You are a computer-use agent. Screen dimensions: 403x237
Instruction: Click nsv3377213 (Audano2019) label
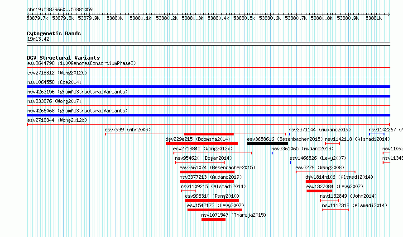[211, 177]
